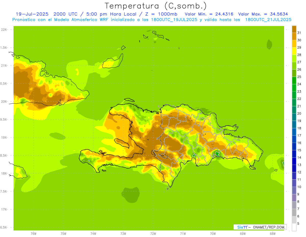The height and width of the screenshot is (237, 306).
Task: Click the '69W' longitude axis label
Action: point(243,234)
